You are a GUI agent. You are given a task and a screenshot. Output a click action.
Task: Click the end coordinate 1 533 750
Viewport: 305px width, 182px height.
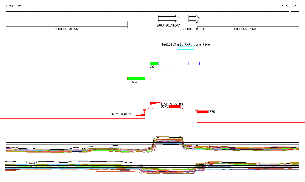(290, 6)
